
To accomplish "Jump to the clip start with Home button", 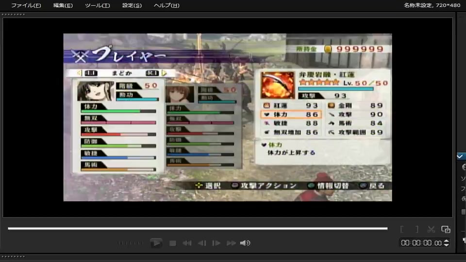I will 187,243.
